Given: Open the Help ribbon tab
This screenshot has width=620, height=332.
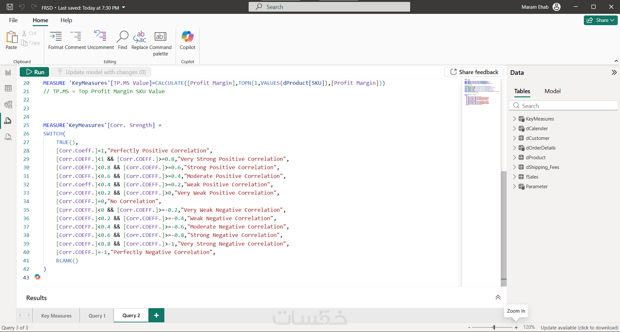Looking at the screenshot, I should 66,20.
